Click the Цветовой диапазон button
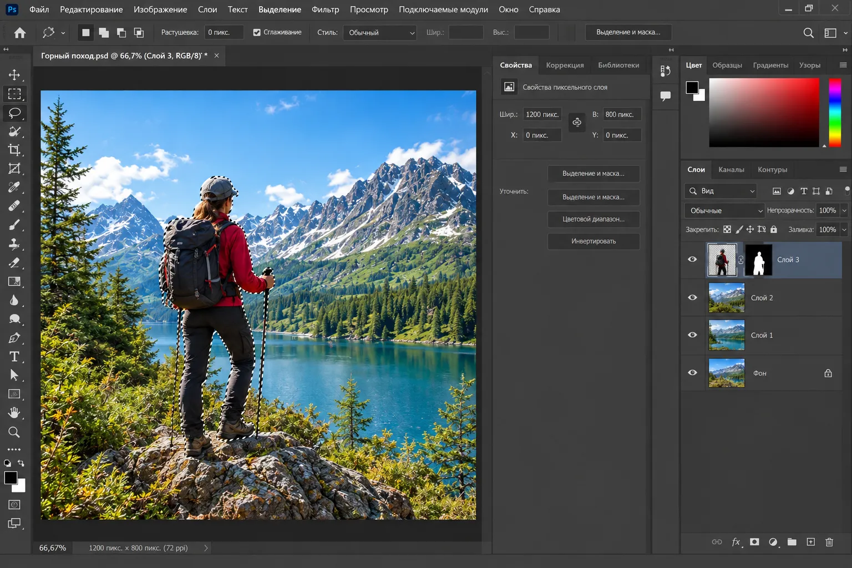This screenshot has height=568, width=852. pos(594,219)
